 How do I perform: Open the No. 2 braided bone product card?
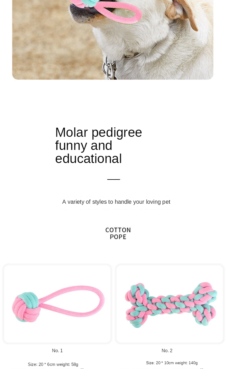[x=170, y=304]
